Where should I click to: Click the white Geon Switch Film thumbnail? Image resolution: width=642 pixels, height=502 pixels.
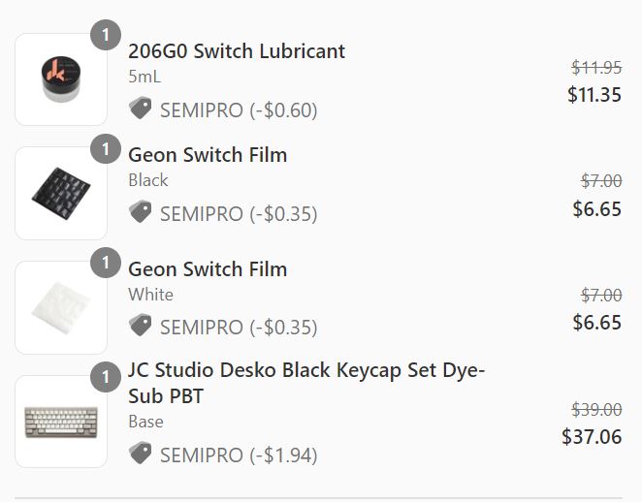coord(61,307)
